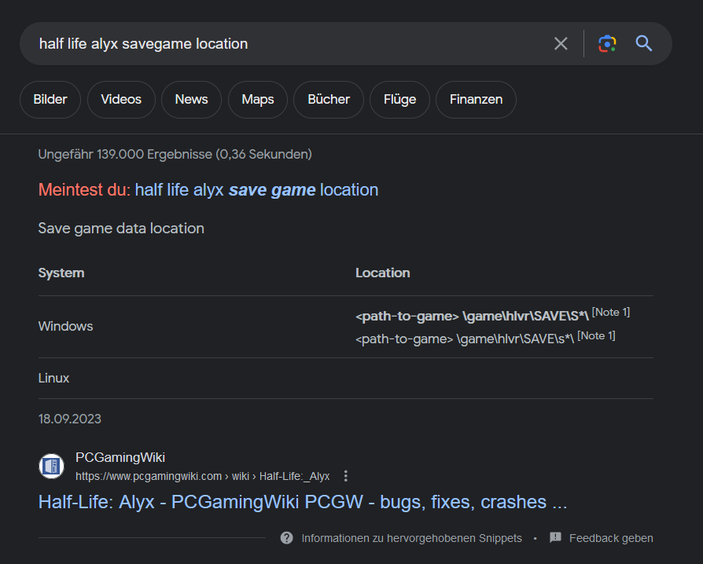This screenshot has width=703, height=564.
Task: Click the 'Linux' table cell
Action: click(x=53, y=378)
